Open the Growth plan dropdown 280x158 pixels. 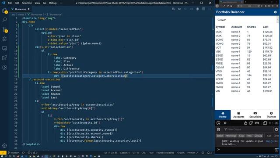click(246, 20)
